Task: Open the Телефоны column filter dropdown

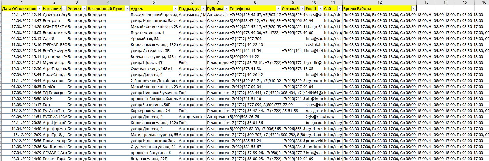Action: [278, 9]
